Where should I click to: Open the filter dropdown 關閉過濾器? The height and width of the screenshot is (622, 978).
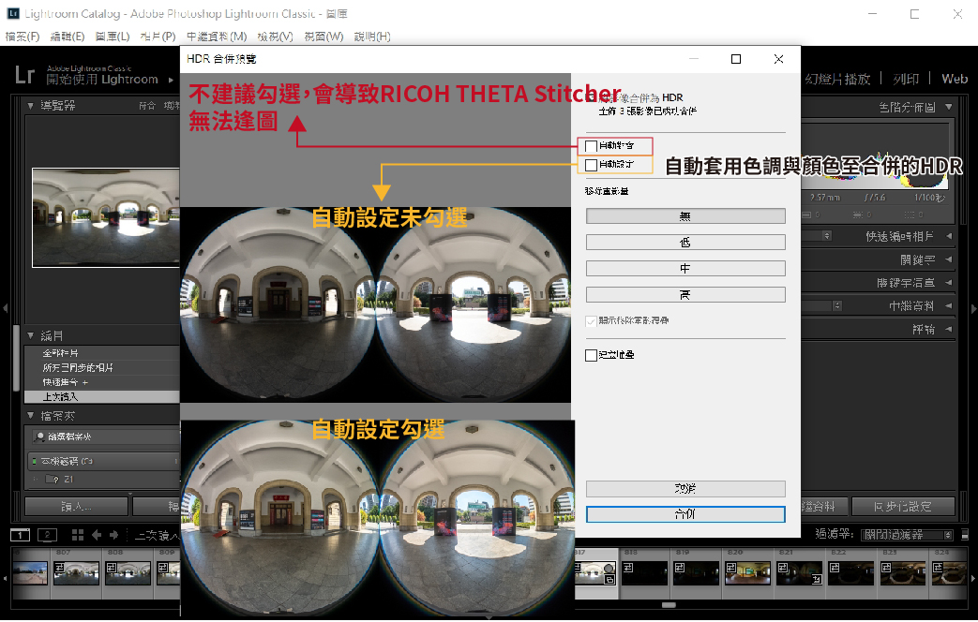[x=908, y=534]
